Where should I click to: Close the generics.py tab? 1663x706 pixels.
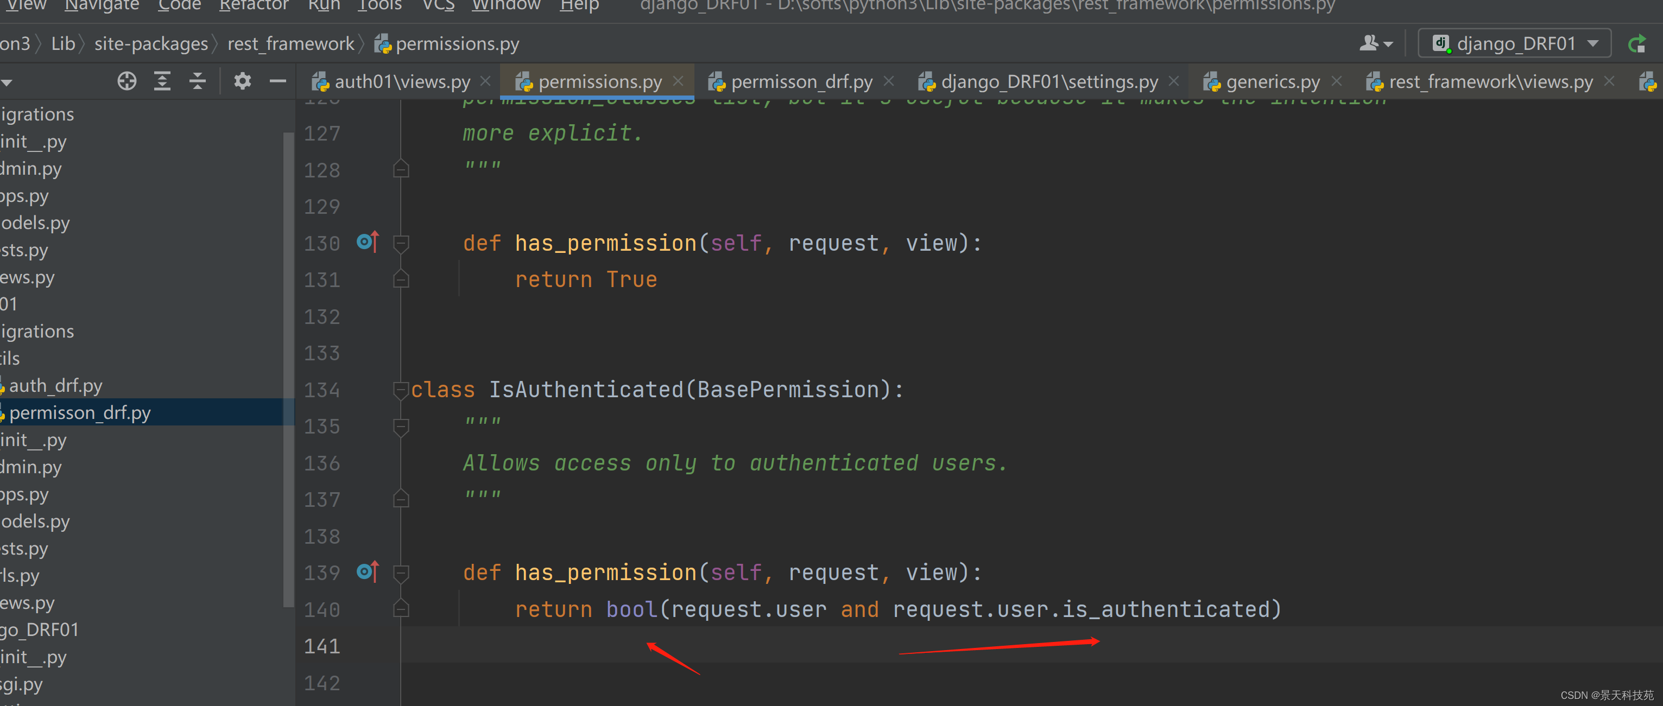(x=1337, y=81)
